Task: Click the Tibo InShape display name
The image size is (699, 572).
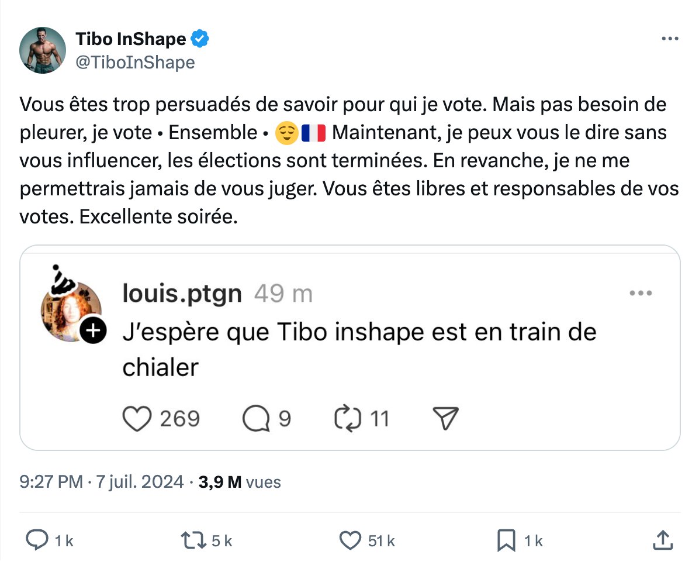Action: [x=131, y=39]
